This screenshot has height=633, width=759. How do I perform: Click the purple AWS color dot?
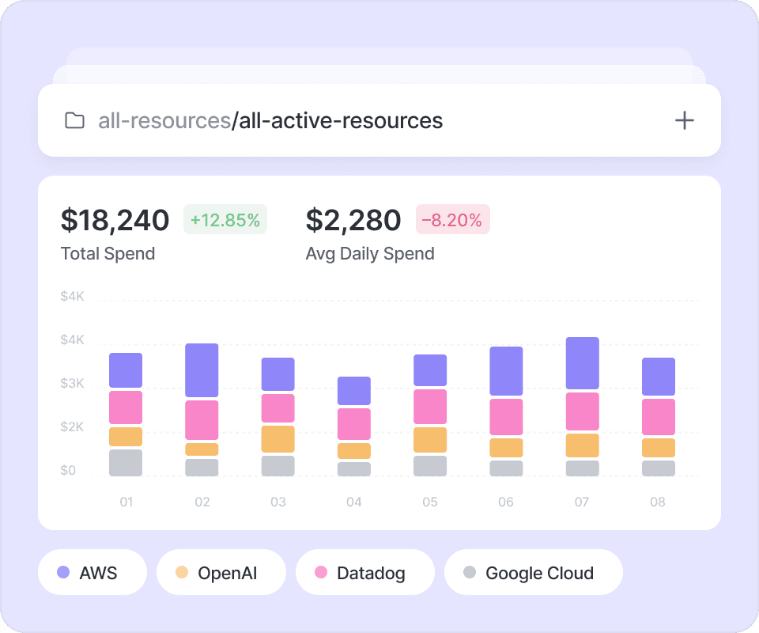point(64,572)
